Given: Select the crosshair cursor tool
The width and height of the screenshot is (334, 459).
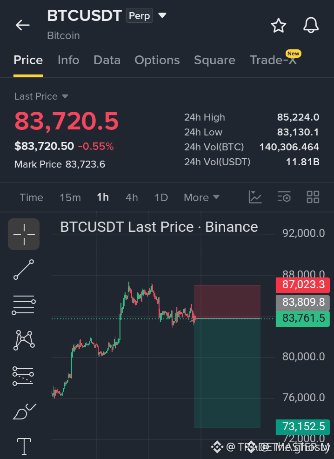Looking at the screenshot, I should 24,234.
